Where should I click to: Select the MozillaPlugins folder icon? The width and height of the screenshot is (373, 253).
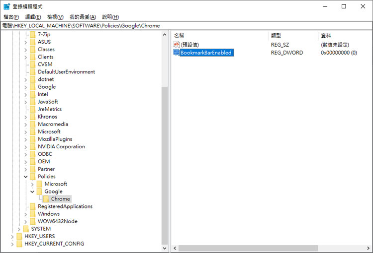click(x=33, y=139)
